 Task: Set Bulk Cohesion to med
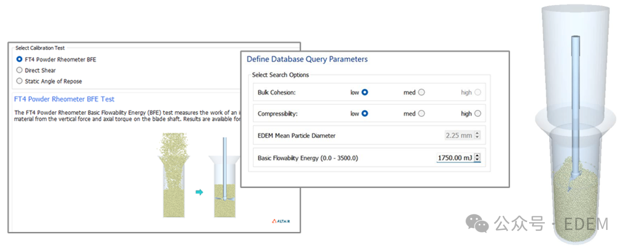coord(421,92)
